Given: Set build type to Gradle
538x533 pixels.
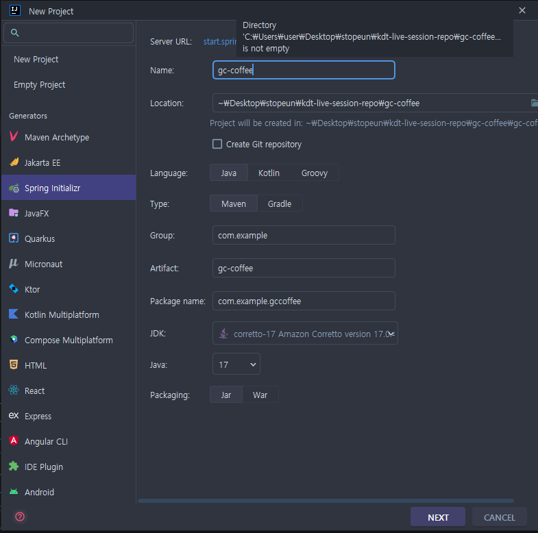Looking at the screenshot, I should pyautogui.click(x=279, y=203).
